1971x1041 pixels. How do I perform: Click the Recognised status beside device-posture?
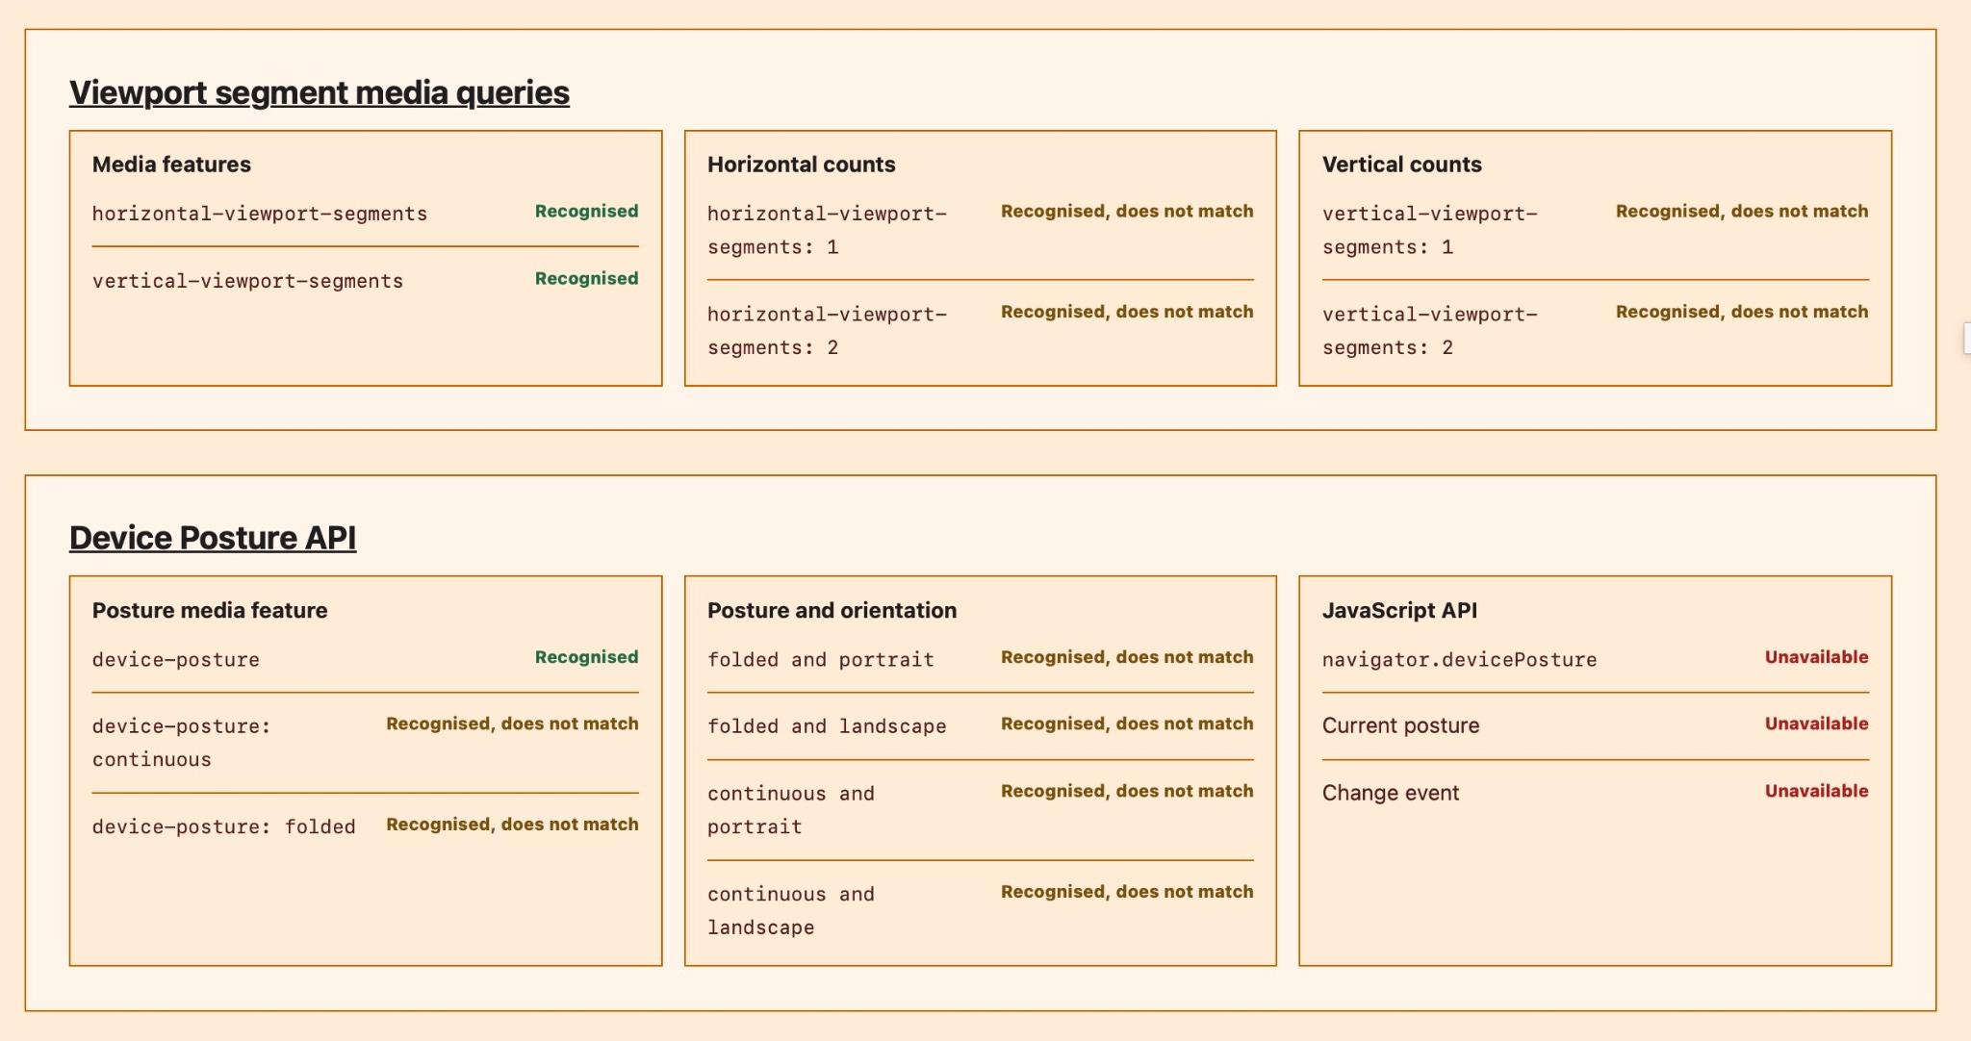pyautogui.click(x=586, y=657)
